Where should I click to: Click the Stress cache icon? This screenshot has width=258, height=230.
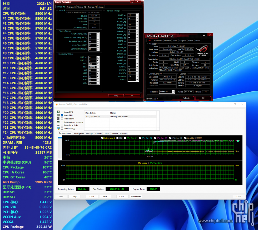point(58,118)
